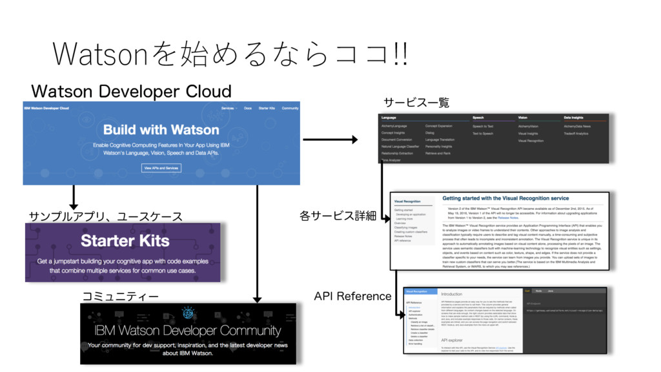Open Starter Kits in the header navigation

point(267,108)
